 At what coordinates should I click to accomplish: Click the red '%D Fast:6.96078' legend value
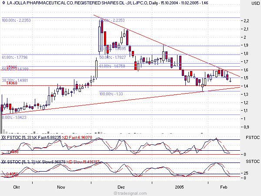77,138
